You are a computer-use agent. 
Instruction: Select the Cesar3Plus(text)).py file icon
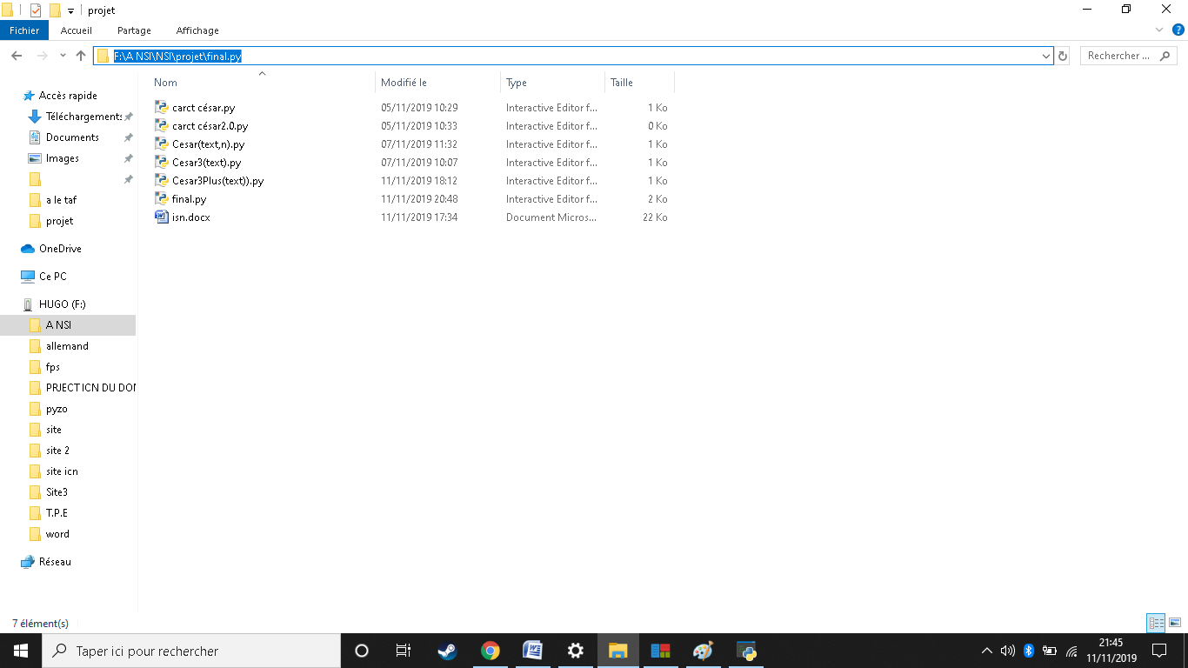tap(161, 180)
